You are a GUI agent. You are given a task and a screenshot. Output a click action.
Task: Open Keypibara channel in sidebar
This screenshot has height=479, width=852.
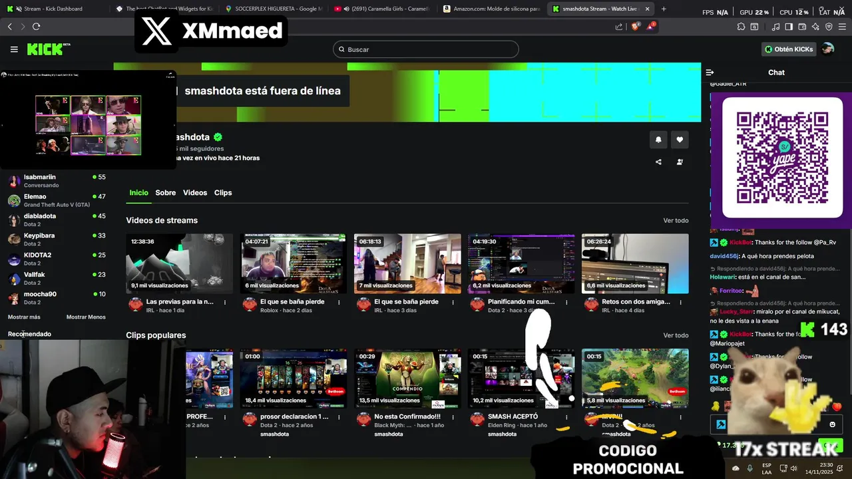(57, 239)
